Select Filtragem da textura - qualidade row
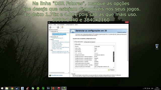The image size is (161, 90). click(x=94, y=62)
